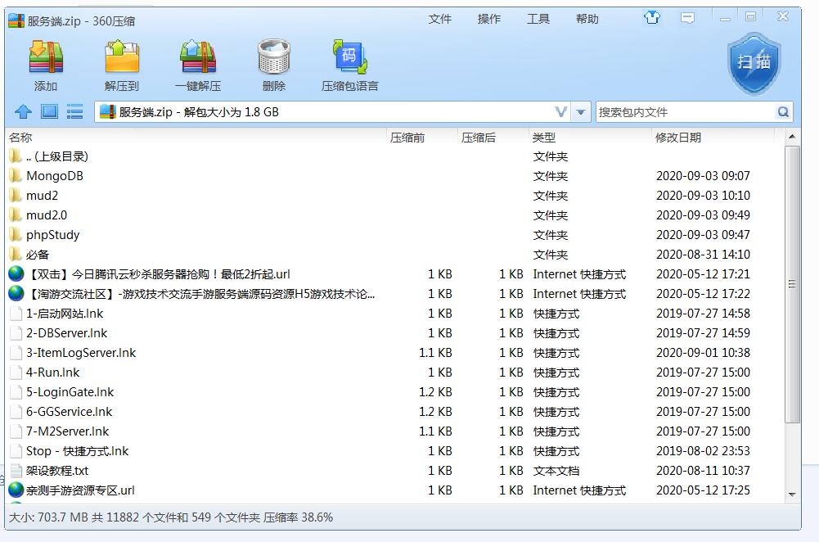Expand the address path dropdown arrow
The height and width of the screenshot is (542, 819).
point(581,112)
